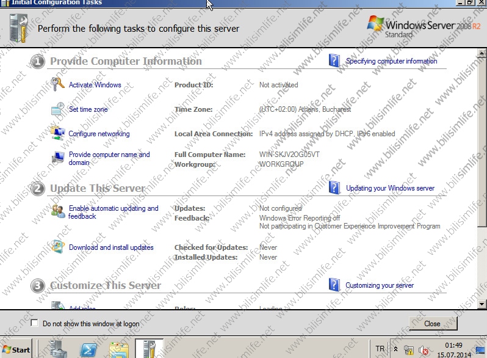Click the (UTC+02:00) Athens, Bucharest value

pyautogui.click(x=305, y=109)
